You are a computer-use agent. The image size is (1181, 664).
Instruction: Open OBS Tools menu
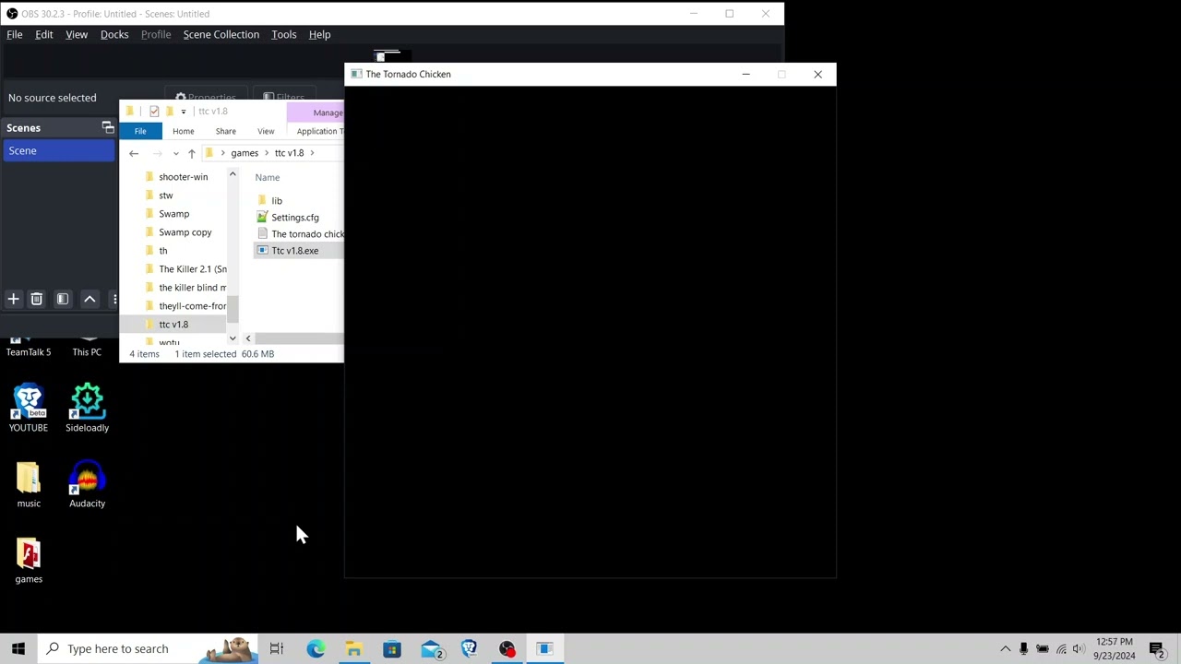pos(283,34)
